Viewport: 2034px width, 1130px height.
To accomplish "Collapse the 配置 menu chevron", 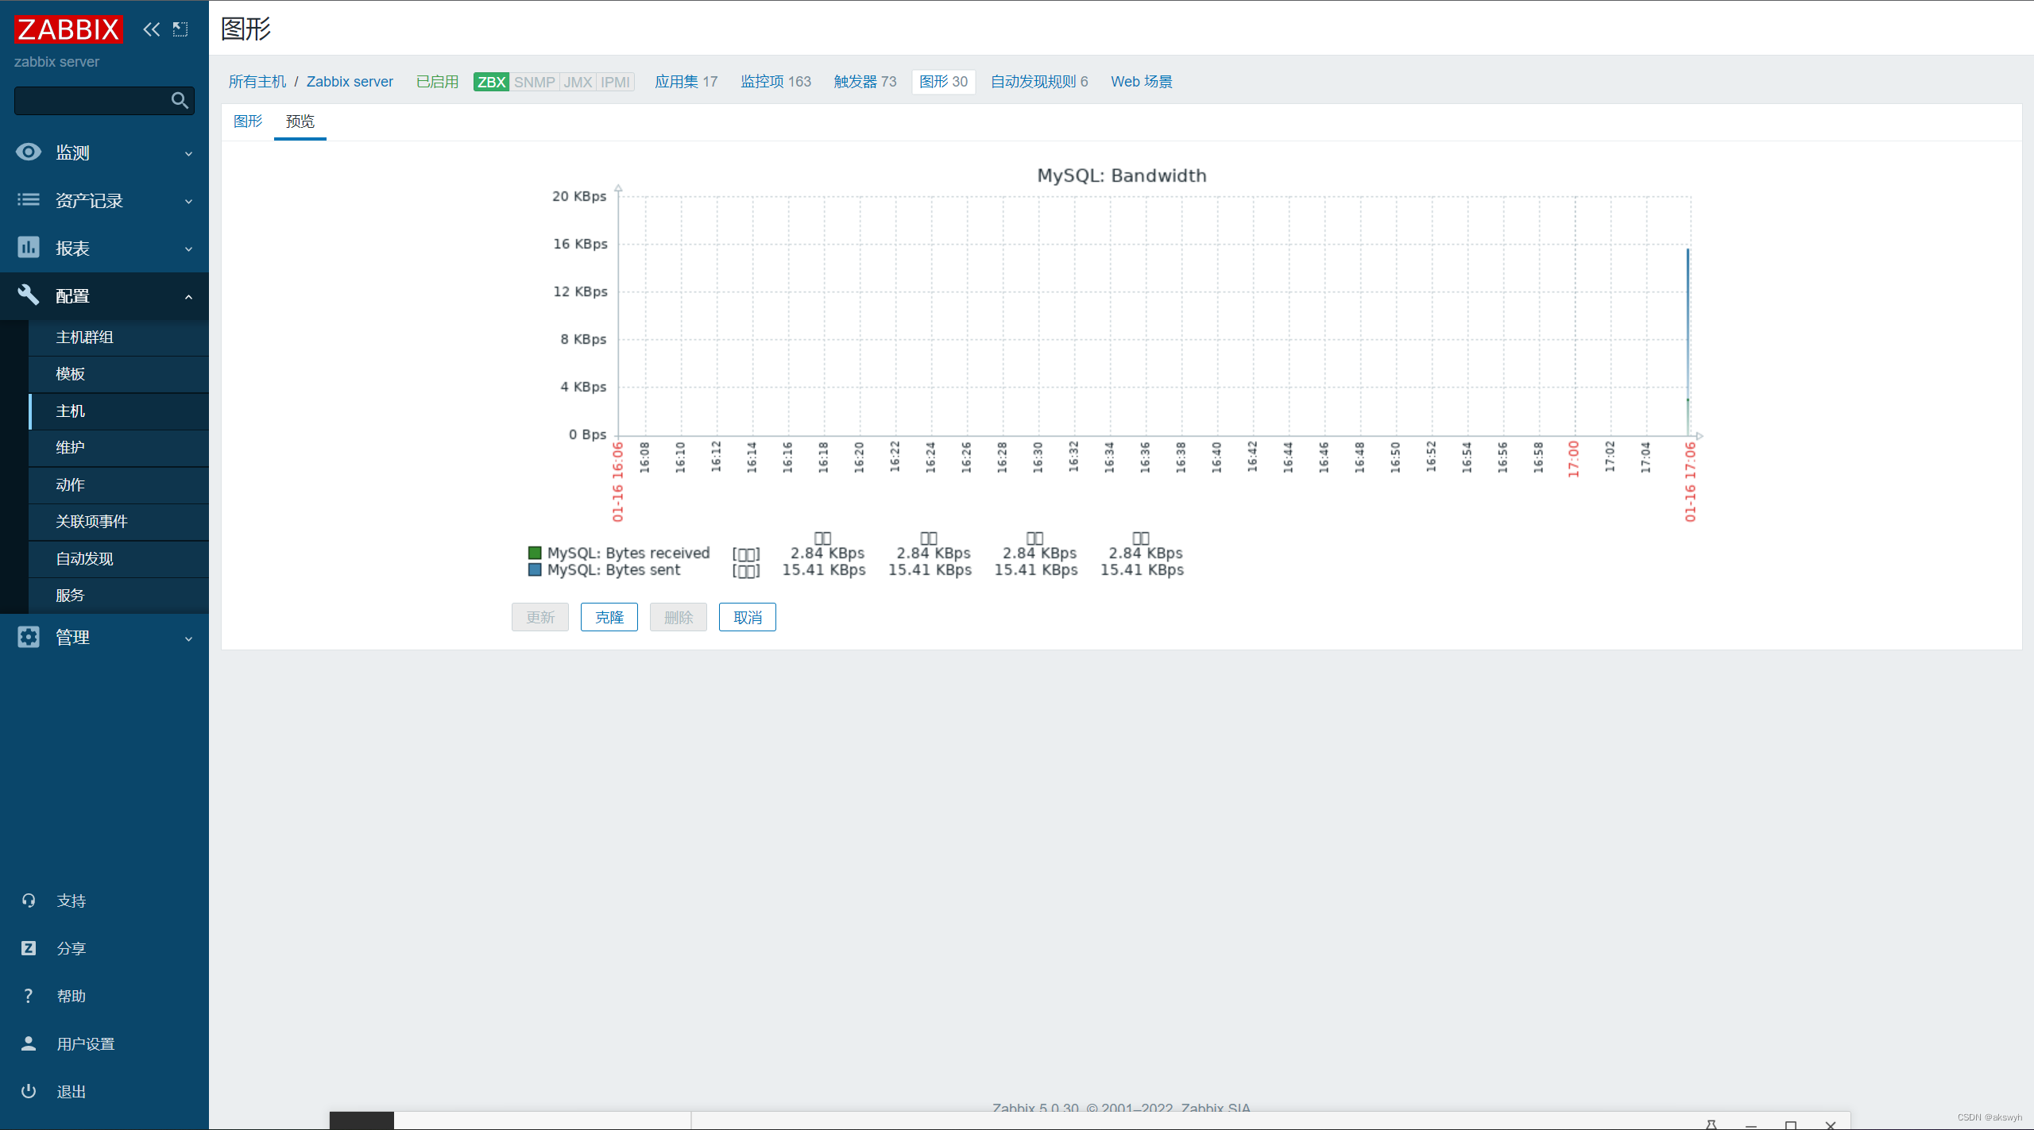I will pyautogui.click(x=188, y=297).
